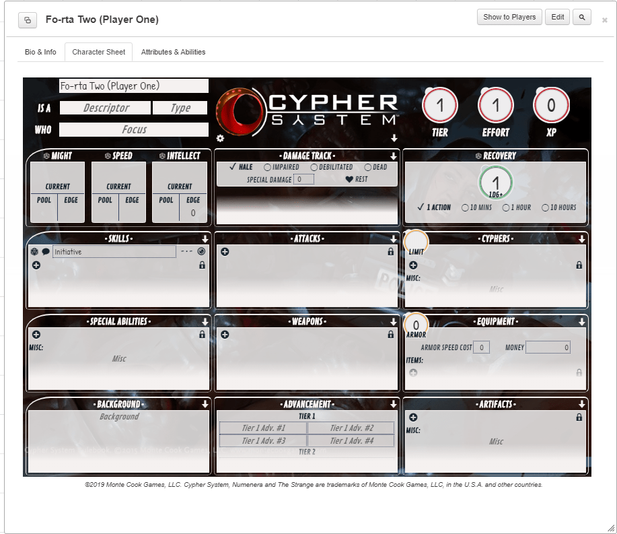
Task: Select the 10 Mins recovery option
Action: pos(465,208)
